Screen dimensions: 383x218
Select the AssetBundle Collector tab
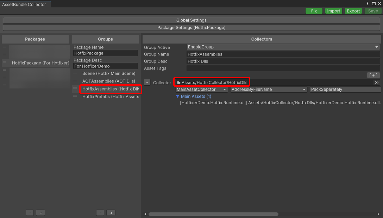(24, 5)
